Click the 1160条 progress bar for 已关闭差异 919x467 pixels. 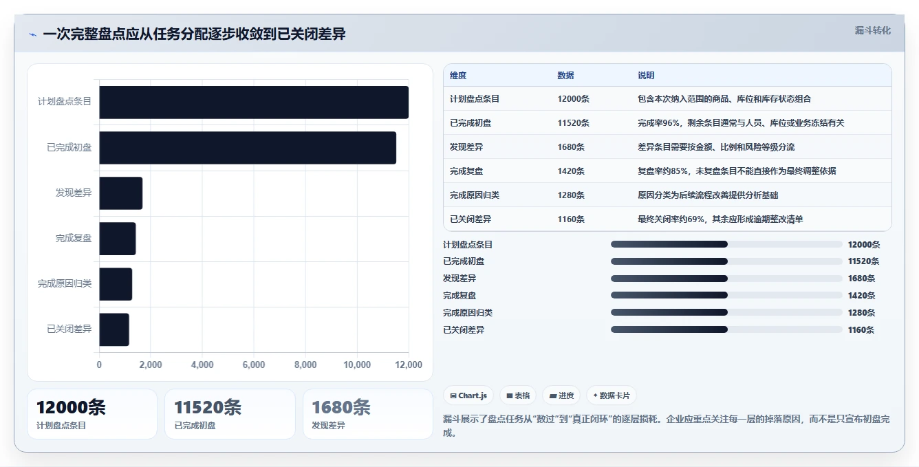pyautogui.click(x=726, y=329)
